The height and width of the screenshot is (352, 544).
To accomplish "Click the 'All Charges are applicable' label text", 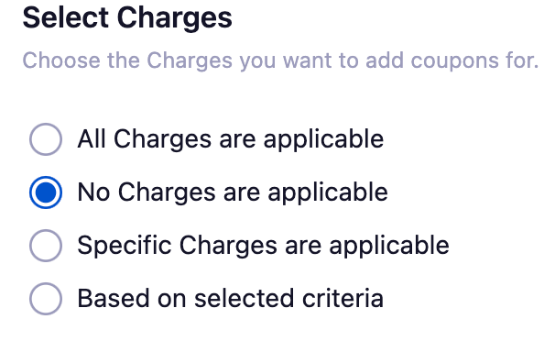I will [231, 139].
